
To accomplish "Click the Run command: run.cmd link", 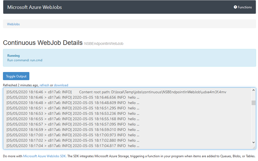I will [25, 60].
